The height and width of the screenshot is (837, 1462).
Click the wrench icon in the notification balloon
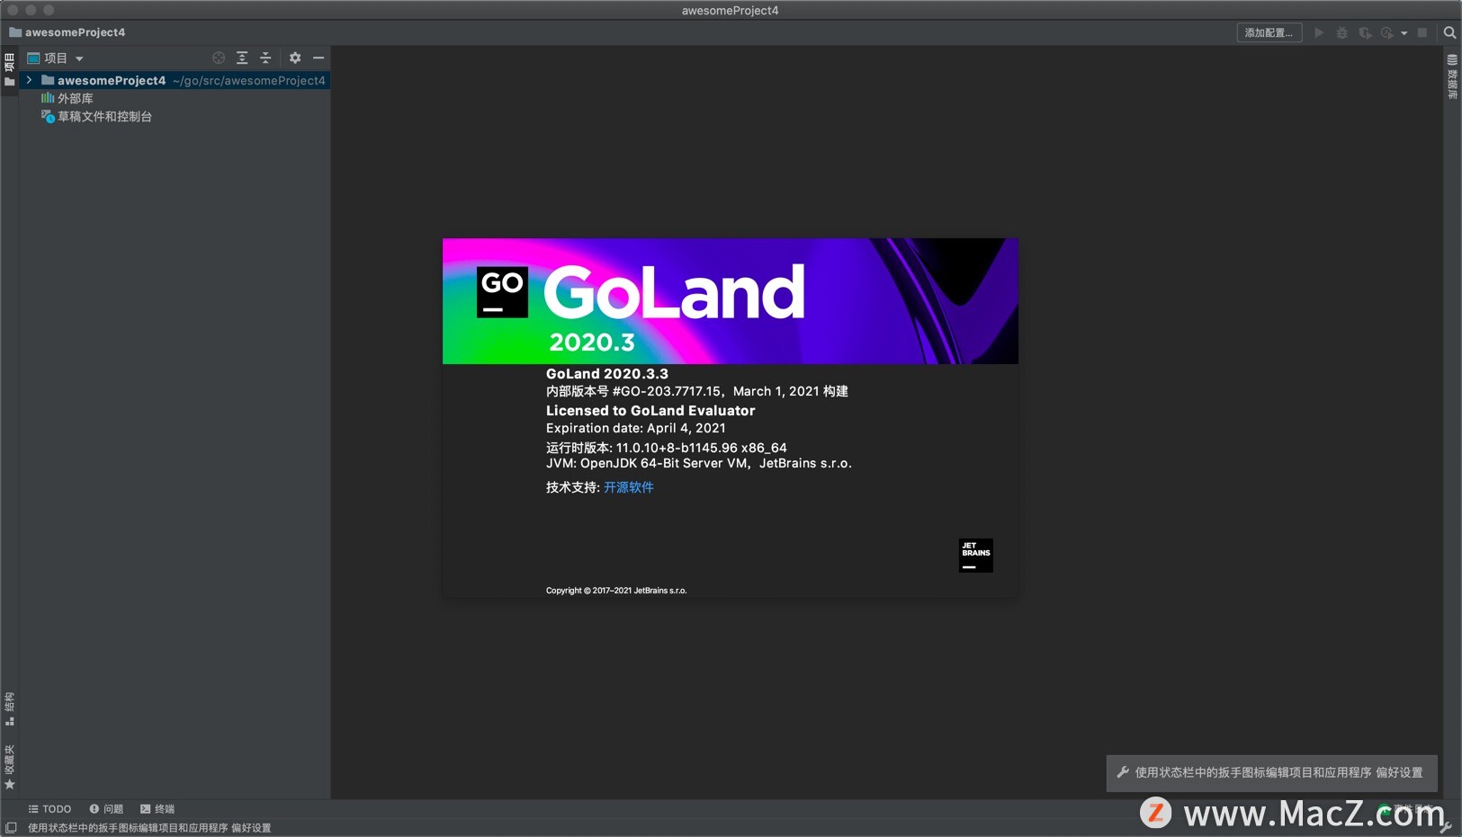[1123, 772]
